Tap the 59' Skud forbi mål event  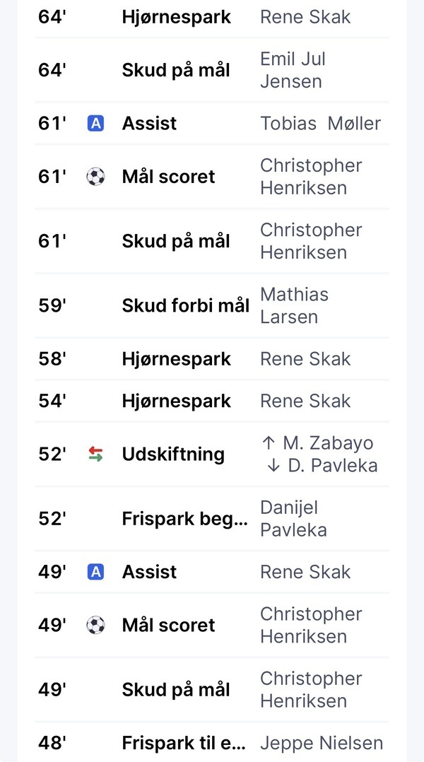point(185,305)
